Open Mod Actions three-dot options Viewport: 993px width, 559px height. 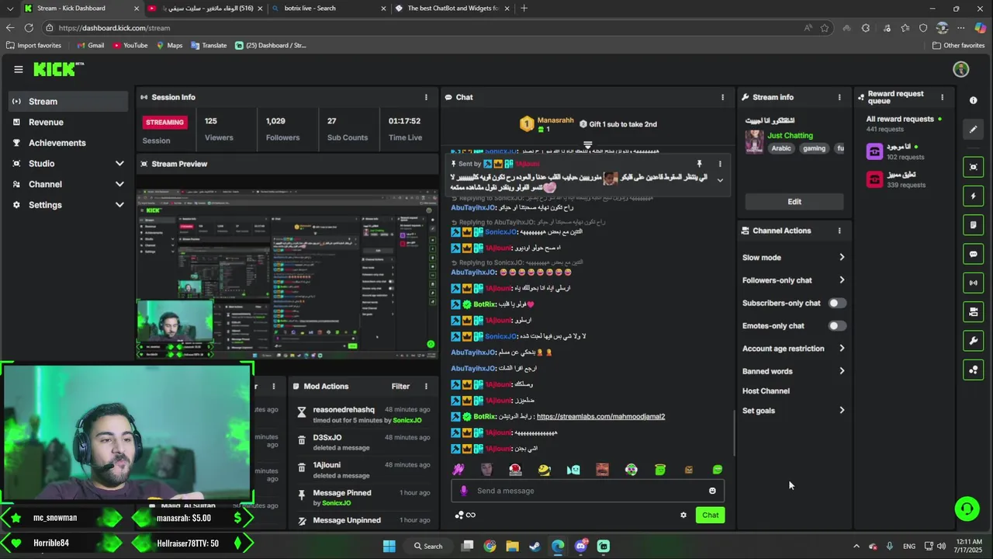point(426,386)
